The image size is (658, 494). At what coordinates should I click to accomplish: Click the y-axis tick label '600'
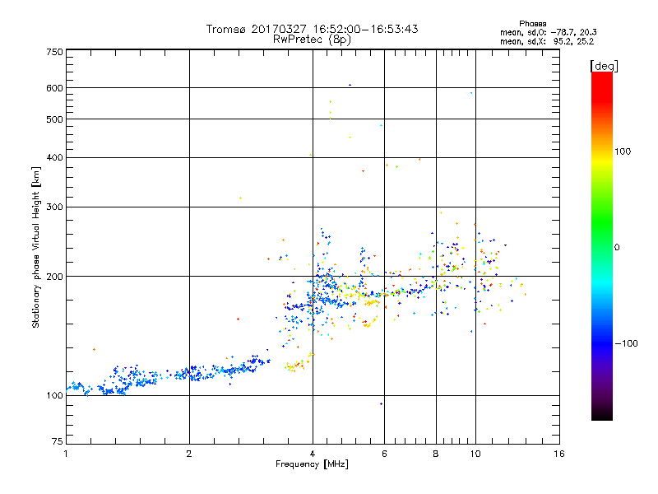click(55, 88)
